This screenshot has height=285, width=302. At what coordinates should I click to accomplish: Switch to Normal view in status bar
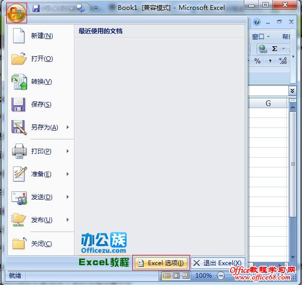(167, 276)
